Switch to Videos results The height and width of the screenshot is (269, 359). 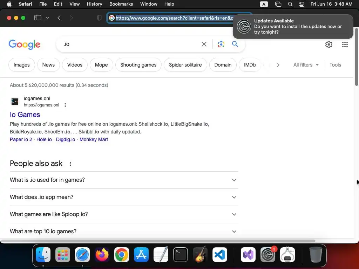[x=75, y=65]
